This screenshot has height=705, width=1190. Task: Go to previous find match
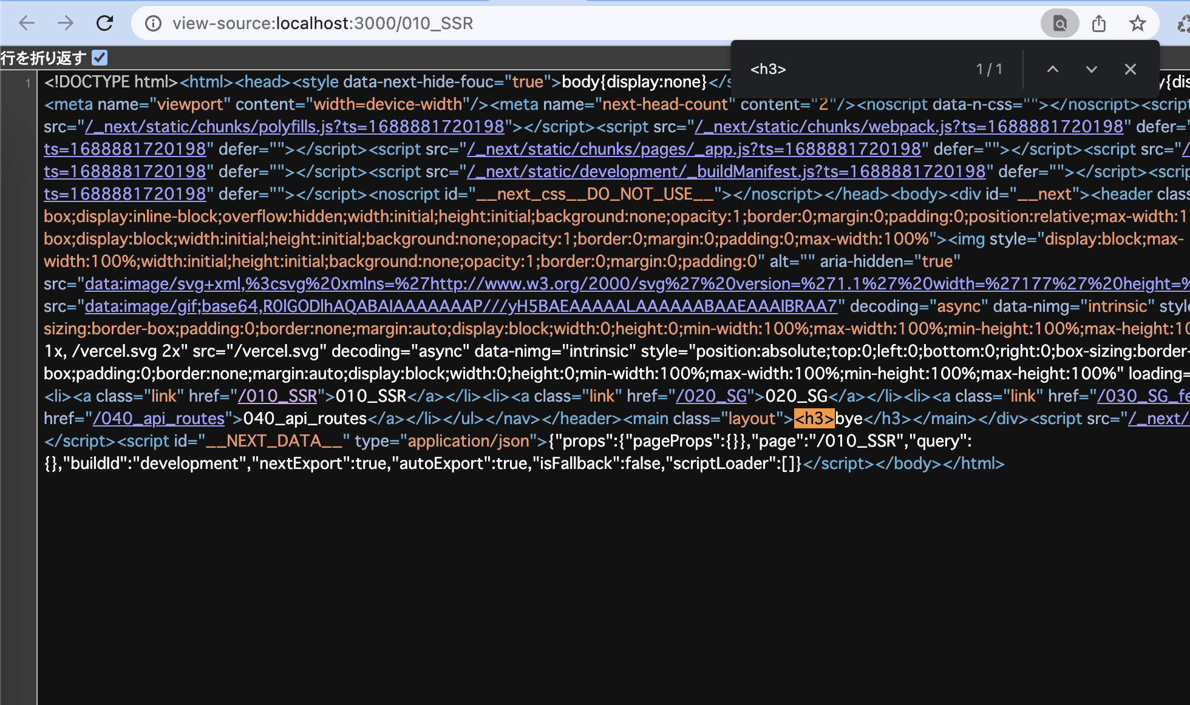coord(1053,69)
